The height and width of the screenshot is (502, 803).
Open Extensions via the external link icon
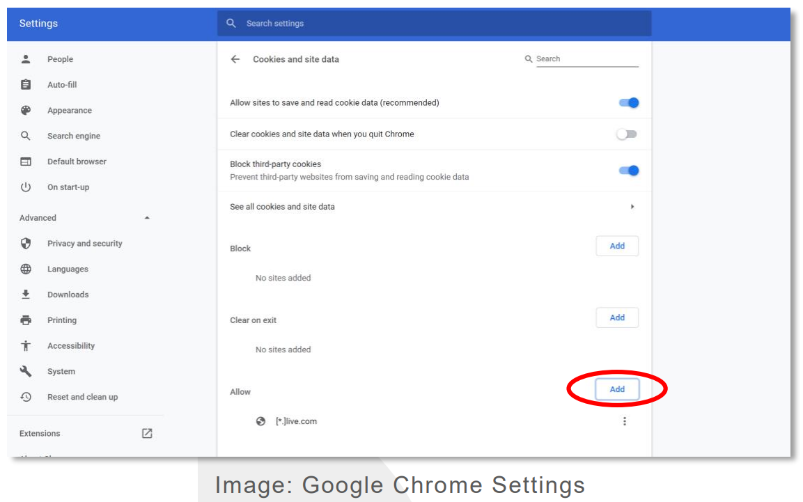tap(147, 434)
